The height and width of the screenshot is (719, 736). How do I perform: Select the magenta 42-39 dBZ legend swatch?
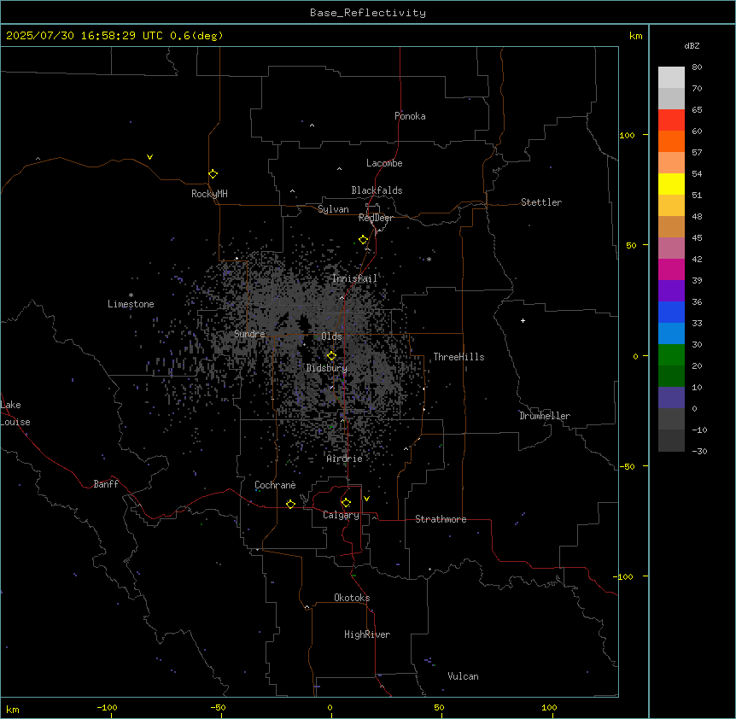[671, 269]
